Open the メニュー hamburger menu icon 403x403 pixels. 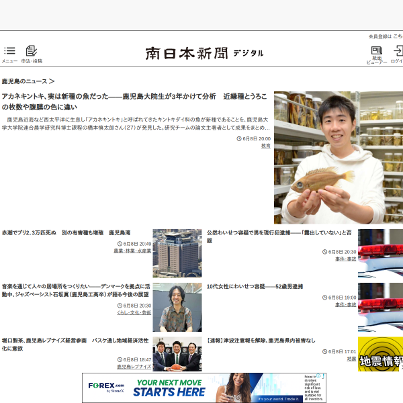click(9, 50)
